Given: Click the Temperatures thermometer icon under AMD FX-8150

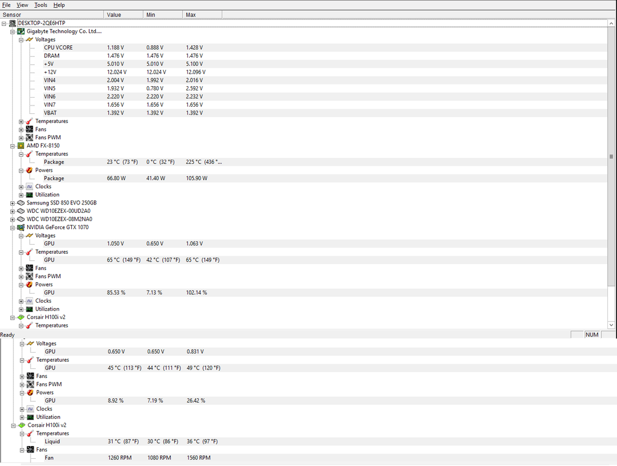Looking at the screenshot, I should click(30, 154).
